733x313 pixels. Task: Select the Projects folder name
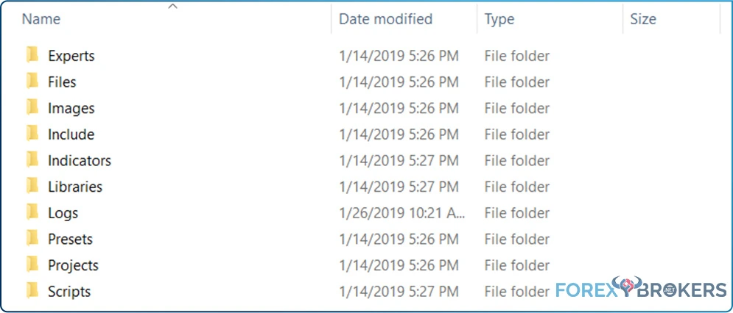pos(73,265)
